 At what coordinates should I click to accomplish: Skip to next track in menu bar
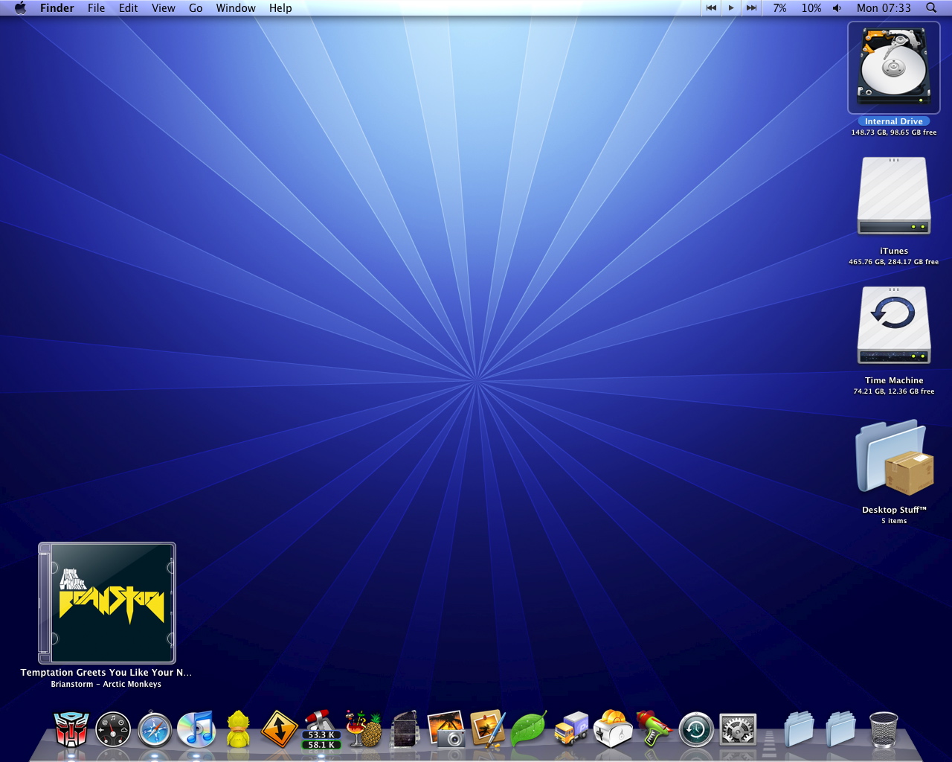pos(751,7)
